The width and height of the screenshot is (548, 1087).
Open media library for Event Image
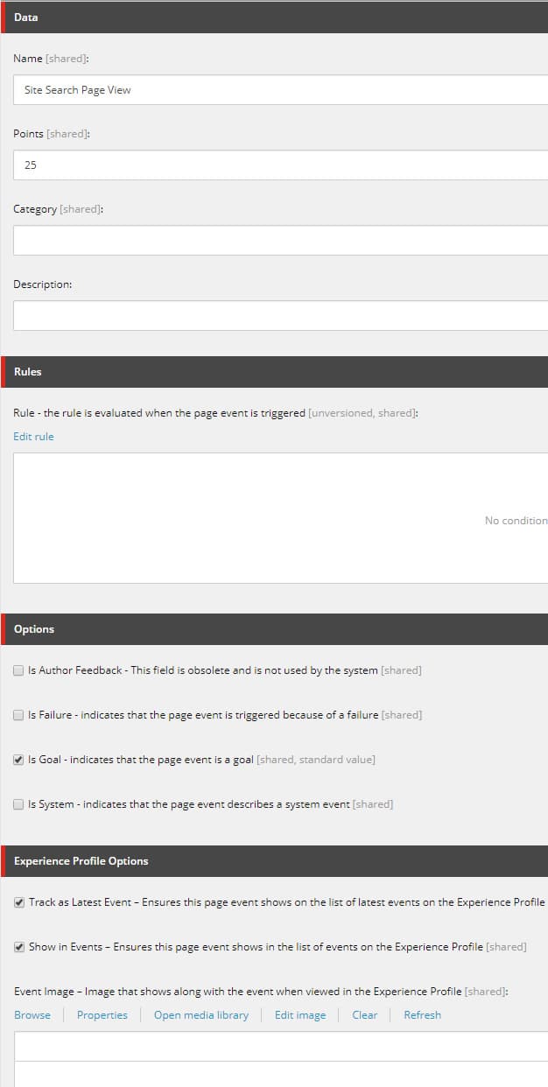pyautogui.click(x=201, y=1015)
